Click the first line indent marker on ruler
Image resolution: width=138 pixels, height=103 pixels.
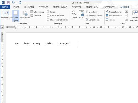[x=15, y=26]
